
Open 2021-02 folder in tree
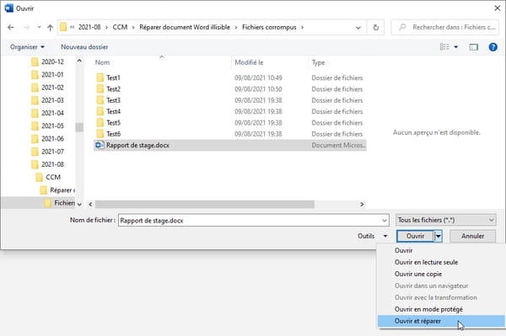[x=47, y=88]
